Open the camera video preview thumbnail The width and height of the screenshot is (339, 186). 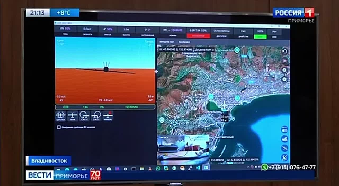coord(183,150)
